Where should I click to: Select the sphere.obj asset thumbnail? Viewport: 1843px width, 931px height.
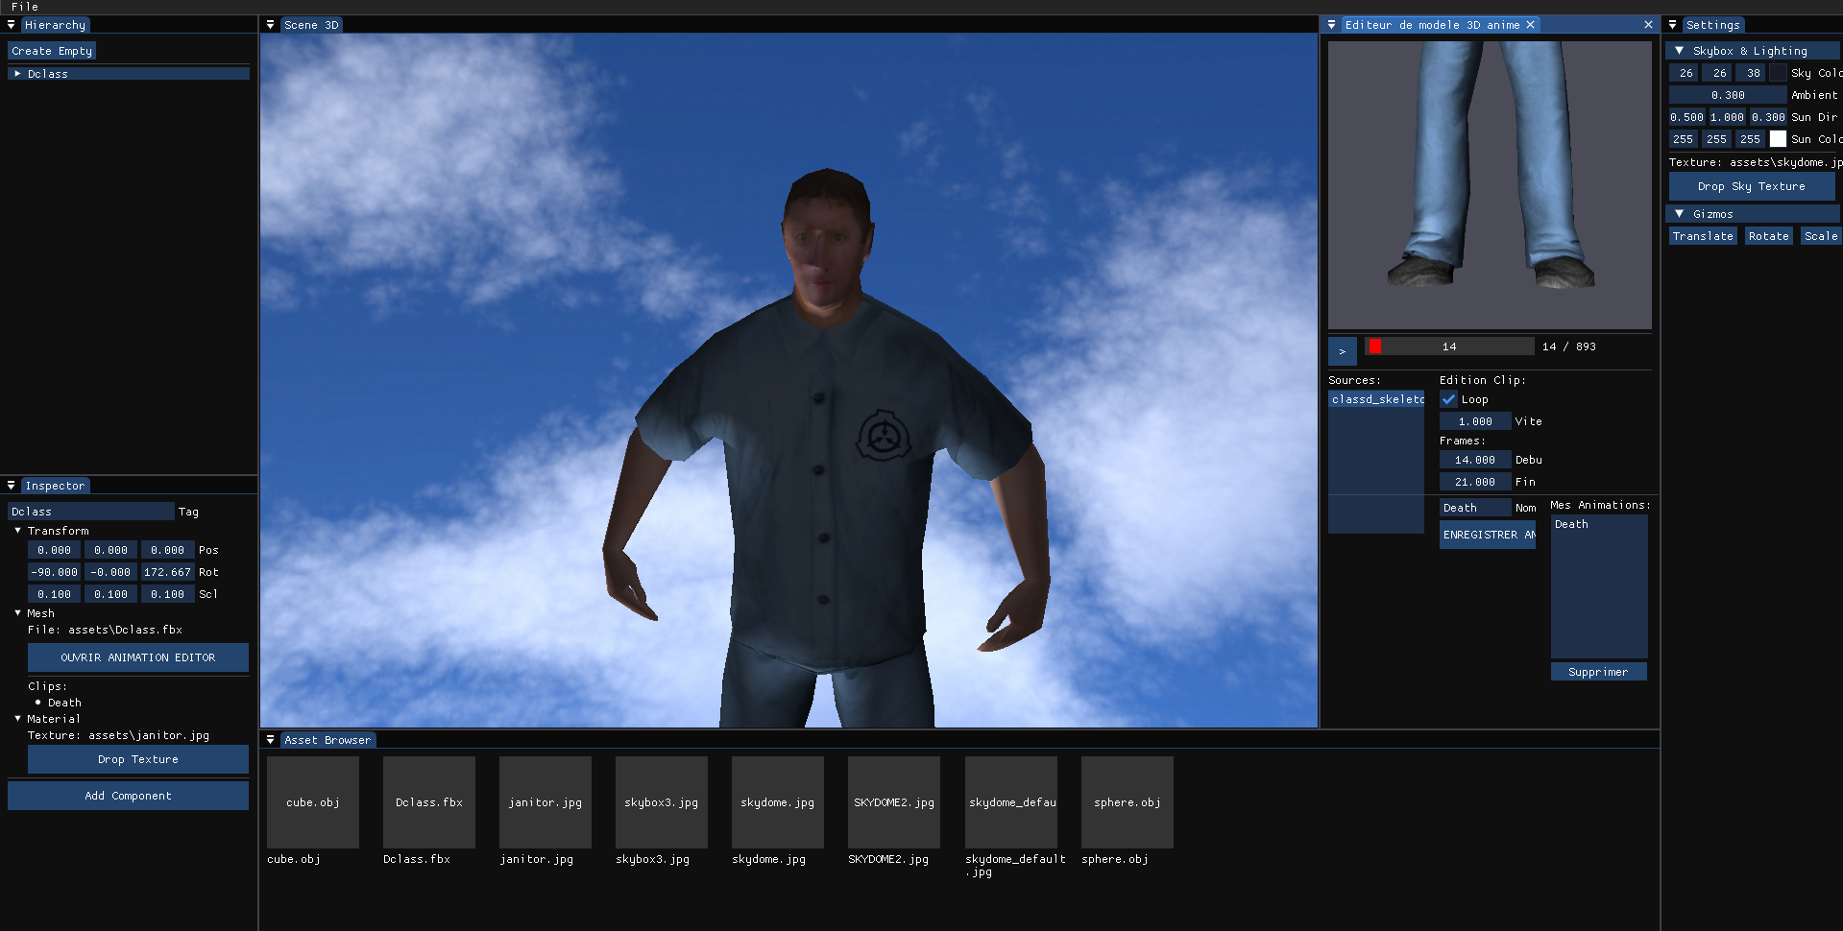[x=1126, y=801]
